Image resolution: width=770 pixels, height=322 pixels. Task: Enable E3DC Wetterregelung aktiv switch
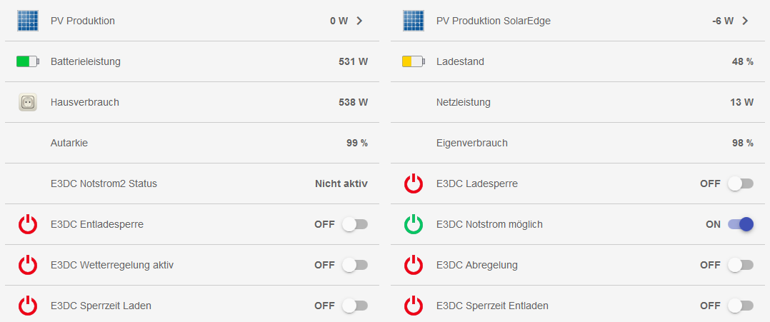click(354, 265)
